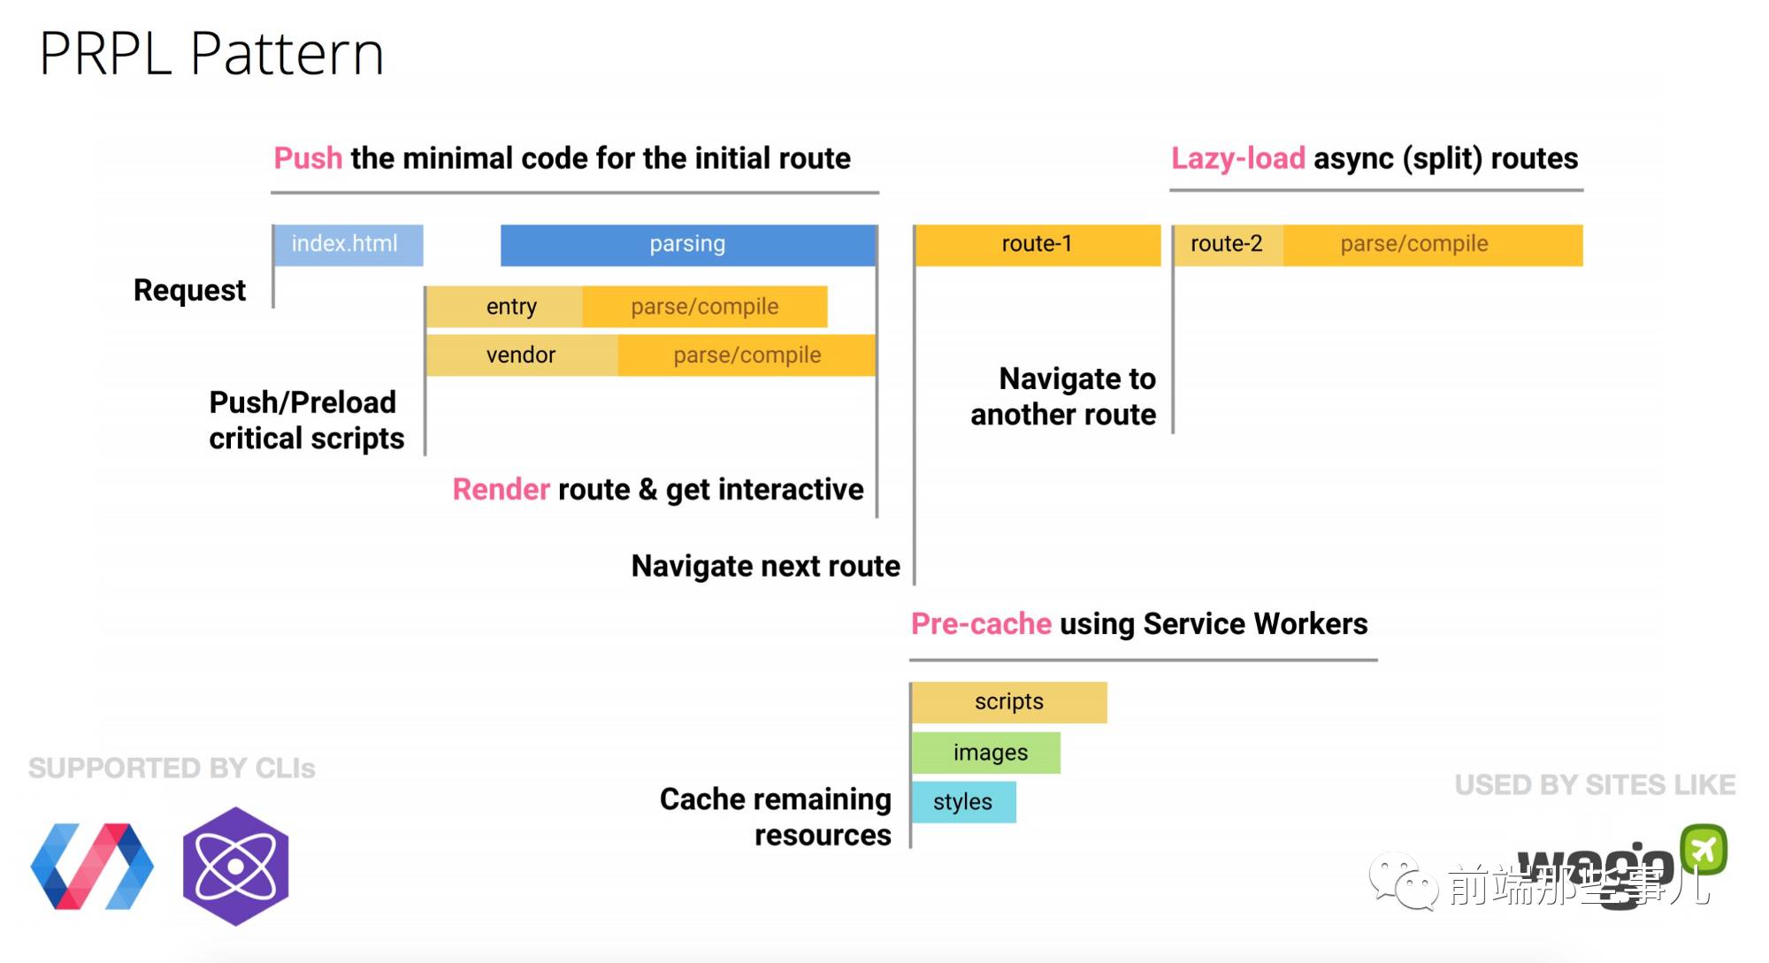1769x963 pixels.
Task: Click parse/compile bar next to vendor
Action: 747,355
